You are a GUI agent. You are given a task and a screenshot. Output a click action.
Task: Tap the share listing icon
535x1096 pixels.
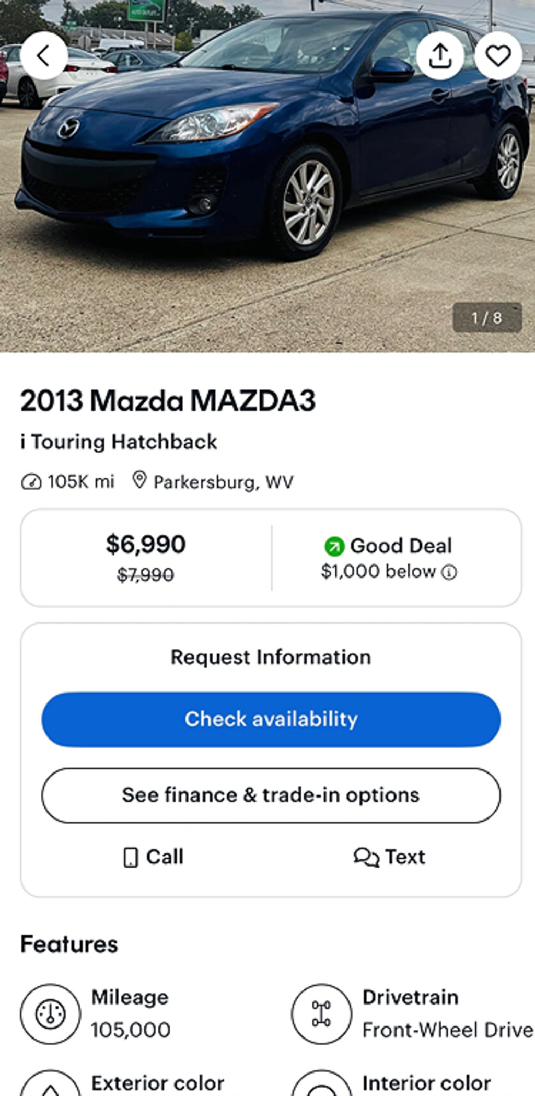click(x=440, y=55)
